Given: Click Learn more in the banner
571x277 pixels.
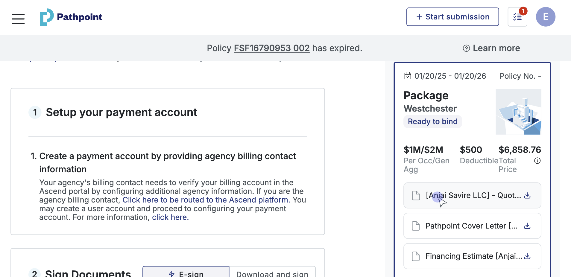Looking at the screenshot, I should [491, 48].
